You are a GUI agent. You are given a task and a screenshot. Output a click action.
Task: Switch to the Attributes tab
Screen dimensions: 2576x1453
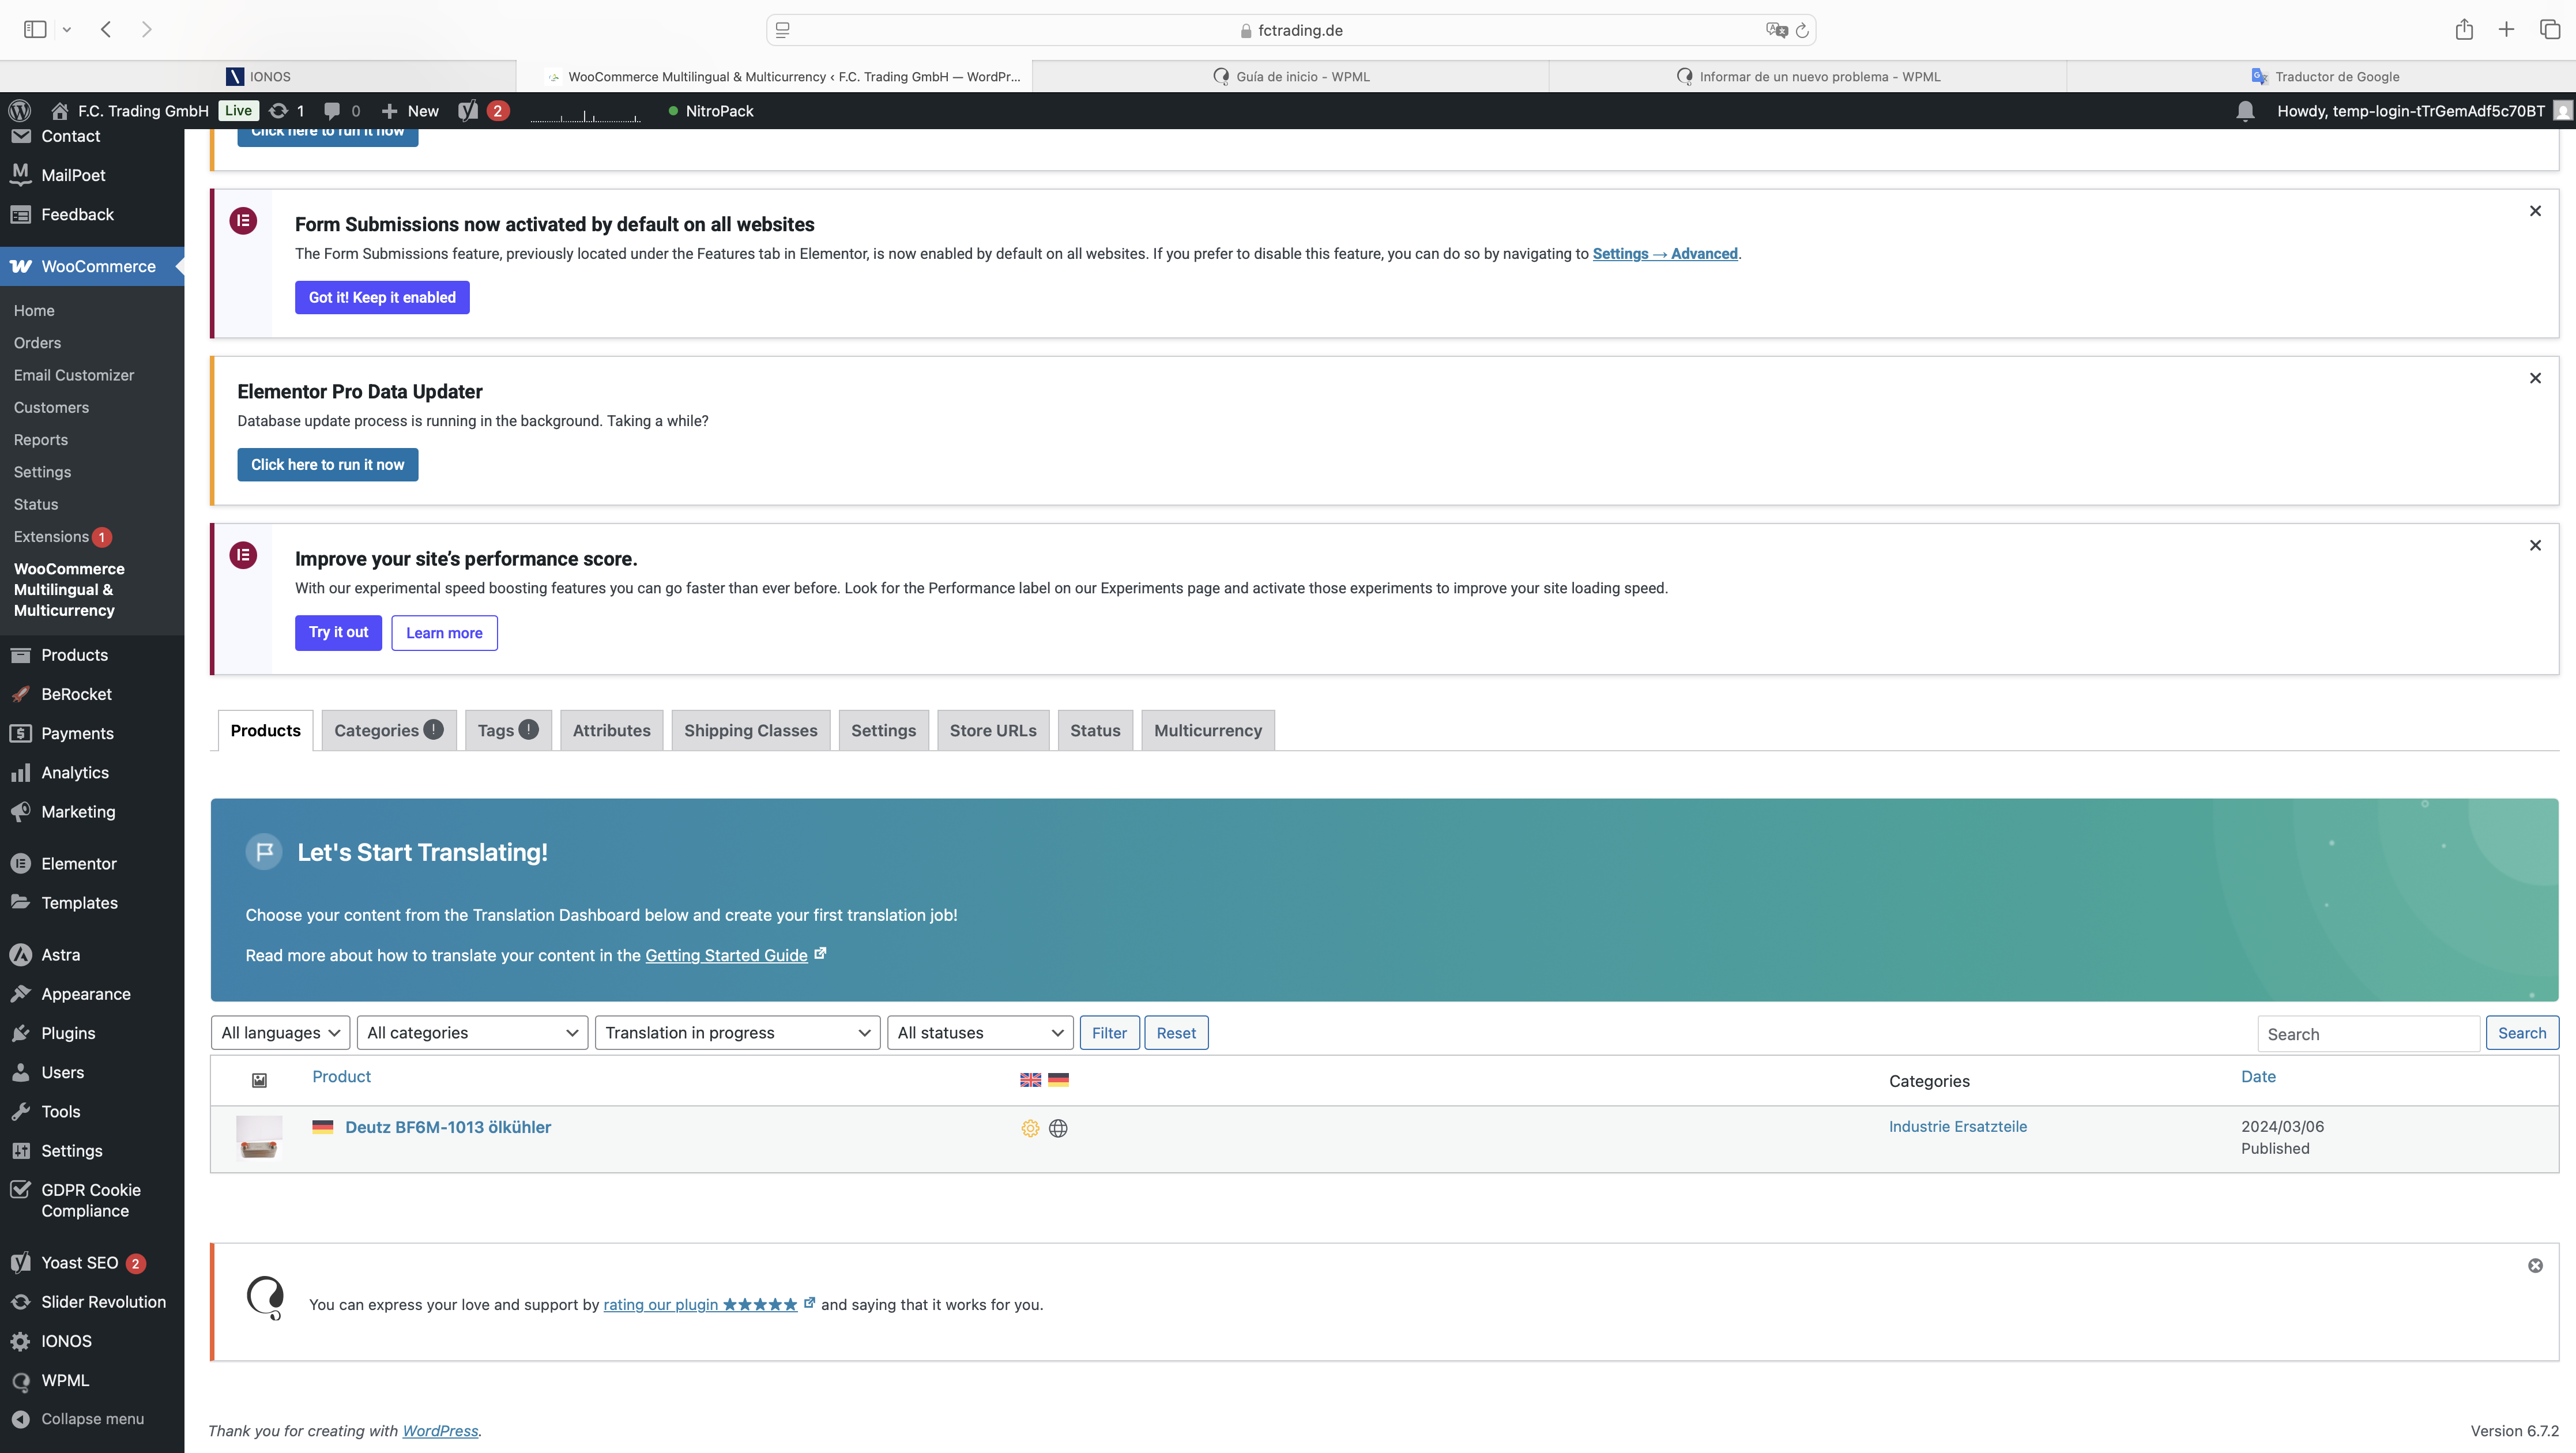click(611, 730)
